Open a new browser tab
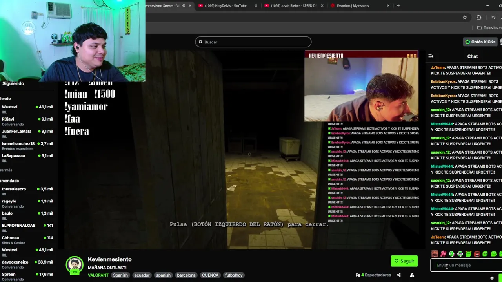 tap(398, 5)
